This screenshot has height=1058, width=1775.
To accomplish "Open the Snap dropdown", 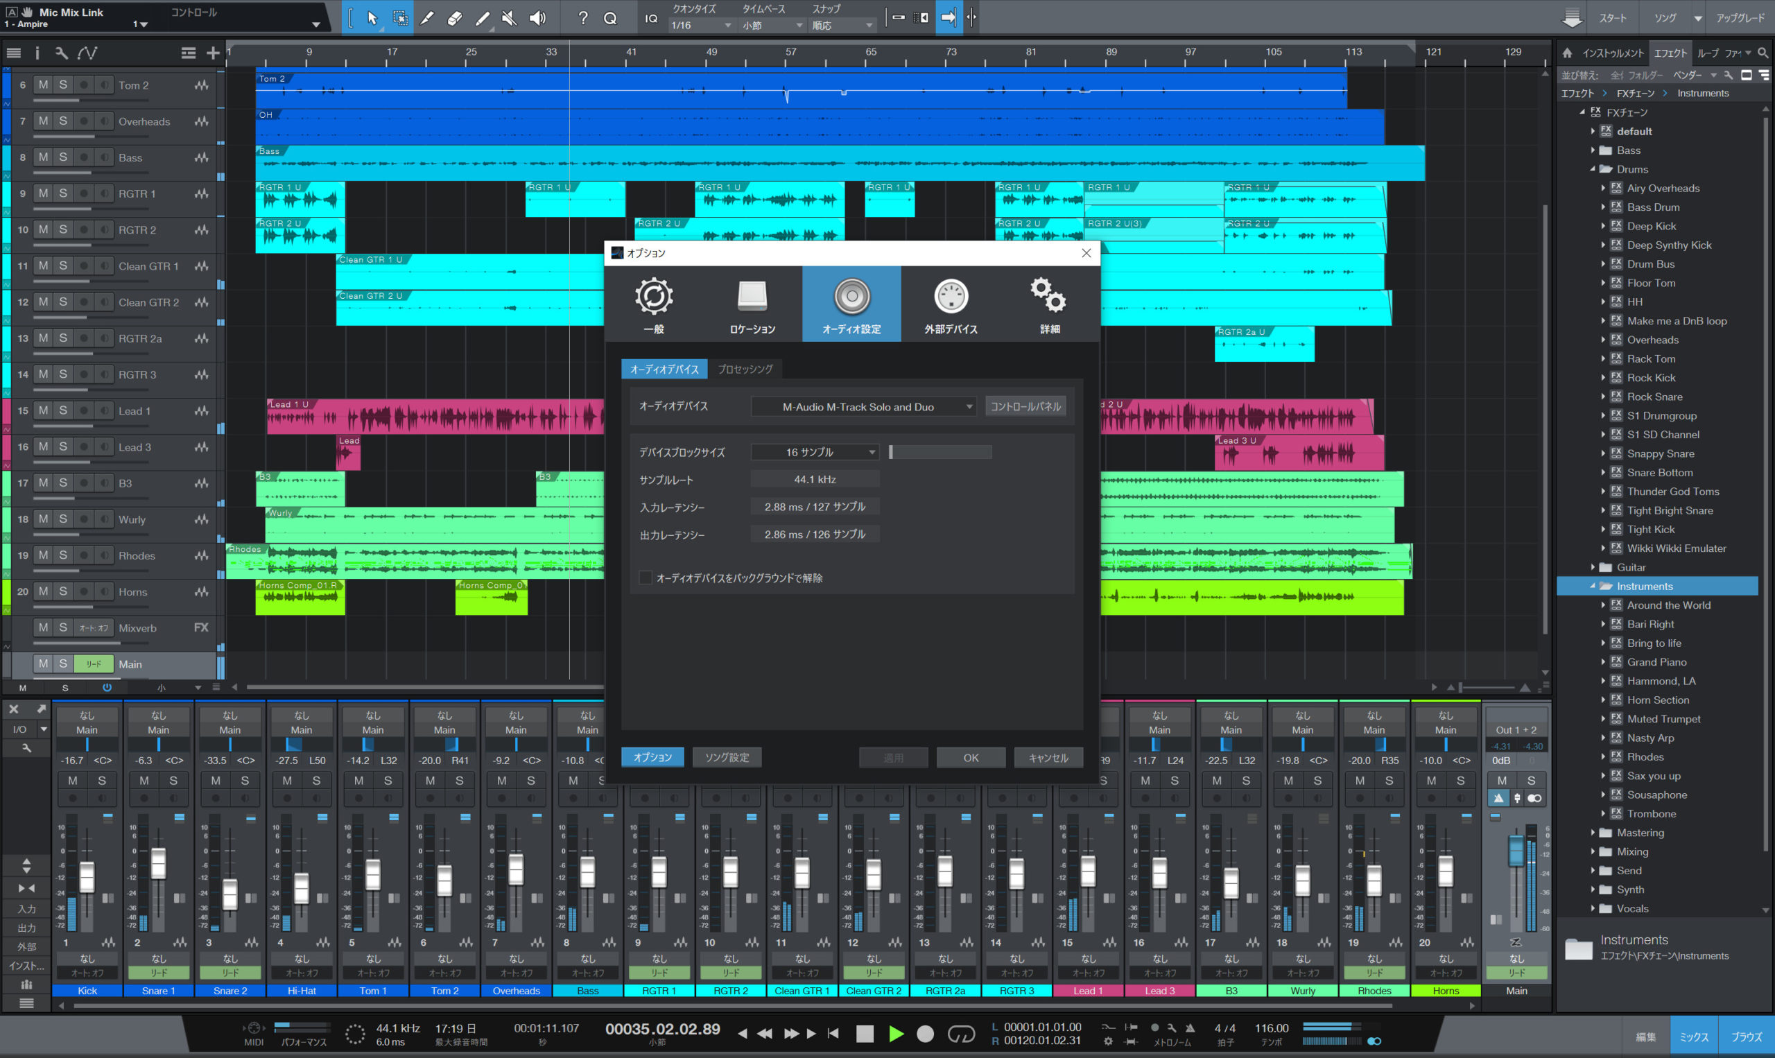I will pyautogui.click(x=842, y=26).
